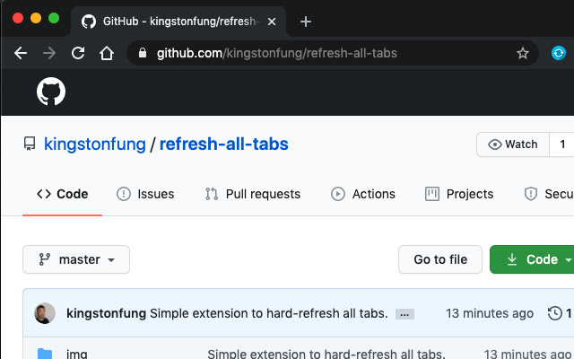Switch to the Issues tab

[x=145, y=194]
